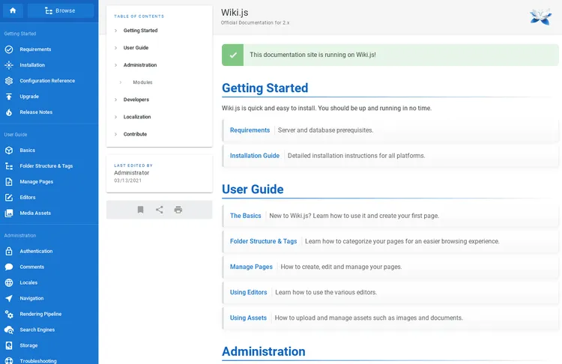Select Modules entry in table of contents
This screenshot has height=364, width=562.
[142, 82]
